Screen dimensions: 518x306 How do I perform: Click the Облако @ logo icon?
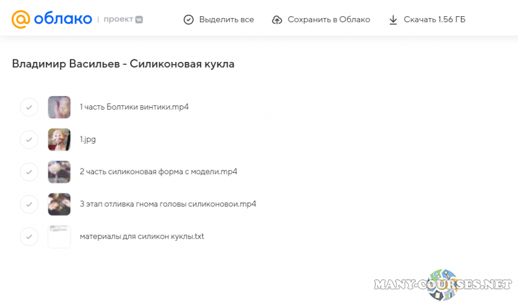click(21, 19)
